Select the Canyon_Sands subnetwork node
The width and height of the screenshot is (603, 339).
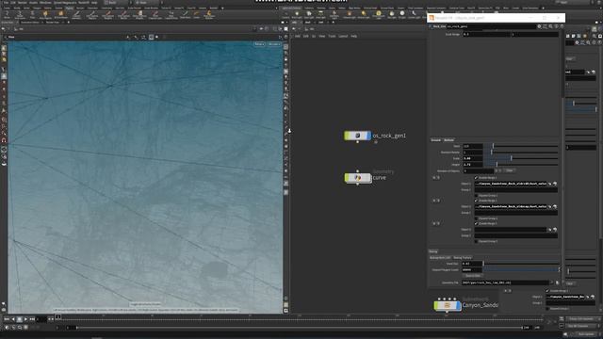pyautogui.click(x=448, y=305)
